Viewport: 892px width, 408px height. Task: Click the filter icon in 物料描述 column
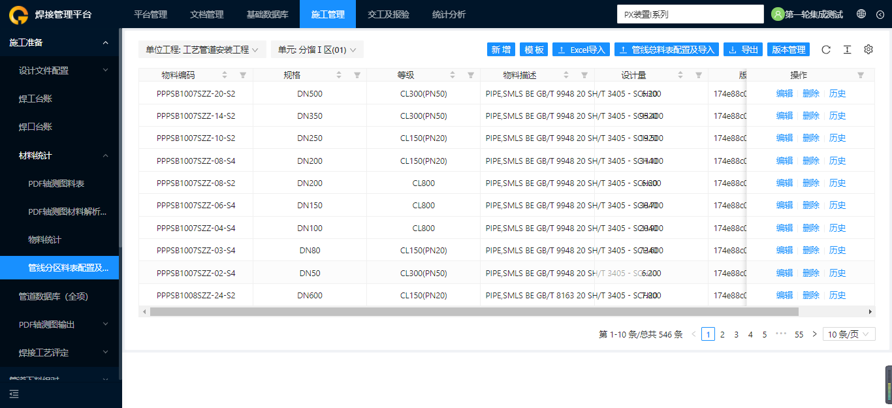point(584,75)
